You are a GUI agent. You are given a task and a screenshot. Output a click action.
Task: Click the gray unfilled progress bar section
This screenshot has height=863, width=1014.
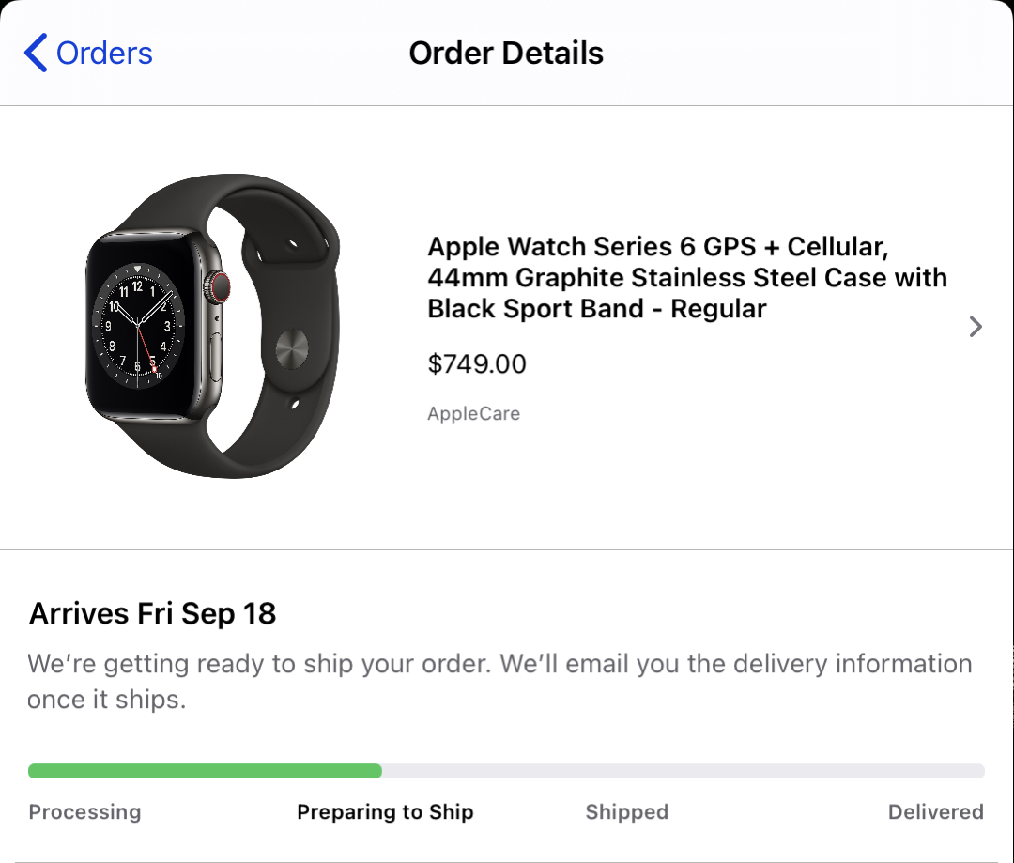coord(683,771)
